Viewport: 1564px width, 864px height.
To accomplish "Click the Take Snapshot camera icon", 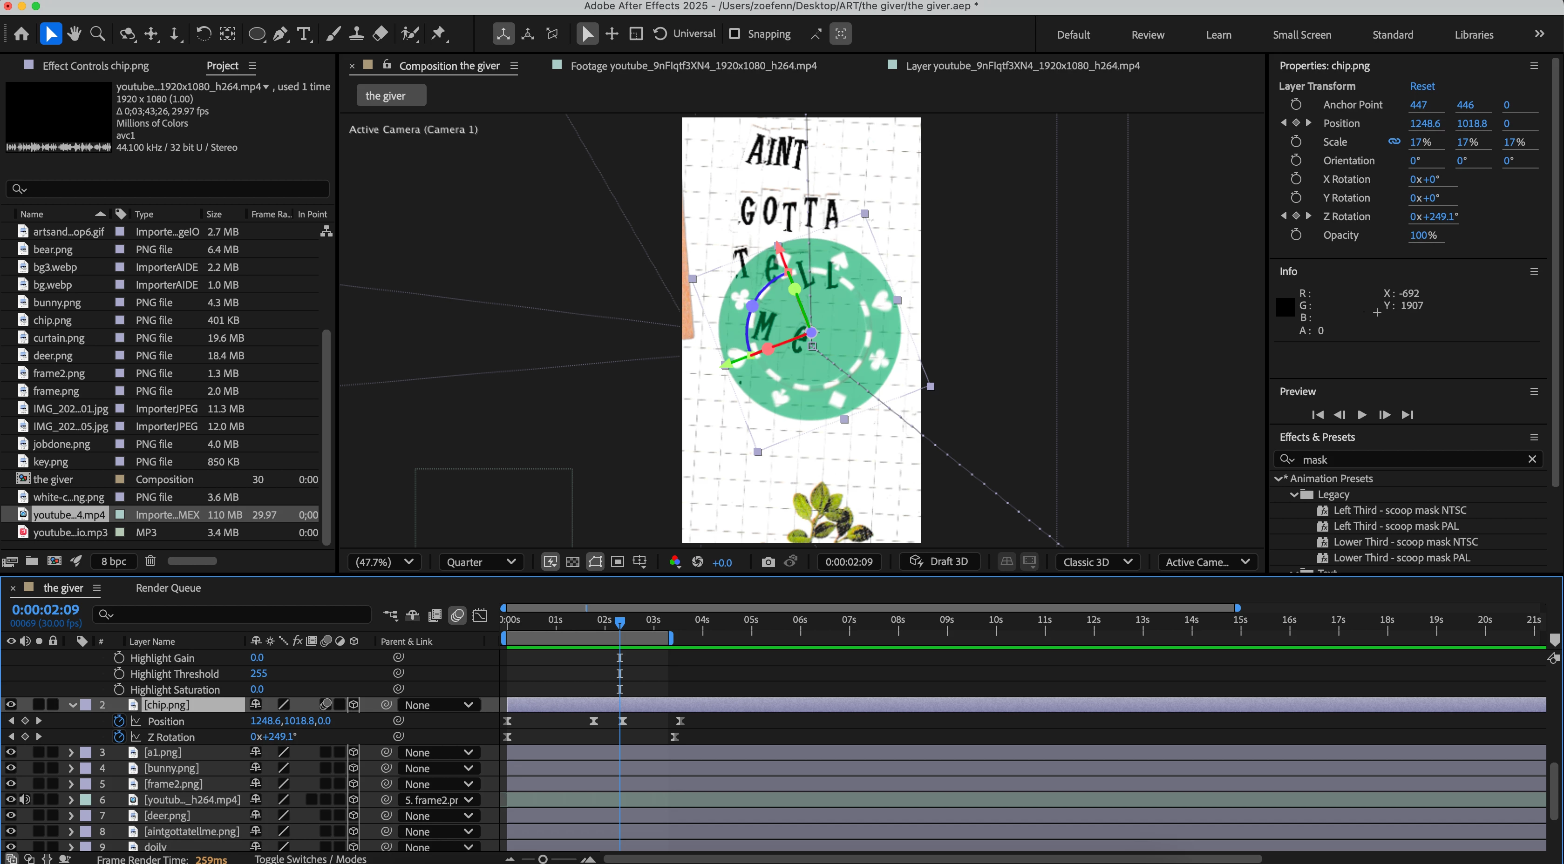I will tap(768, 562).
